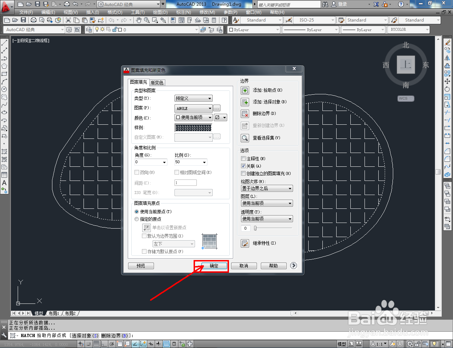Select the Table tool in the draw toolbar
Image resolution: width=453 pixels, height=348 pixels.
tap(4, 175)
